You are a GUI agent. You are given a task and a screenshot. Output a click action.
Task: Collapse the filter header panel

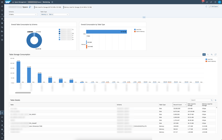144,17
